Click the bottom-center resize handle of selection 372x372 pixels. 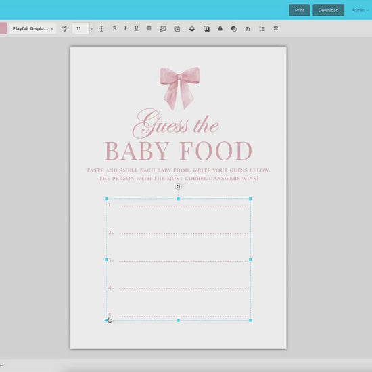click(x=179, y=321)
